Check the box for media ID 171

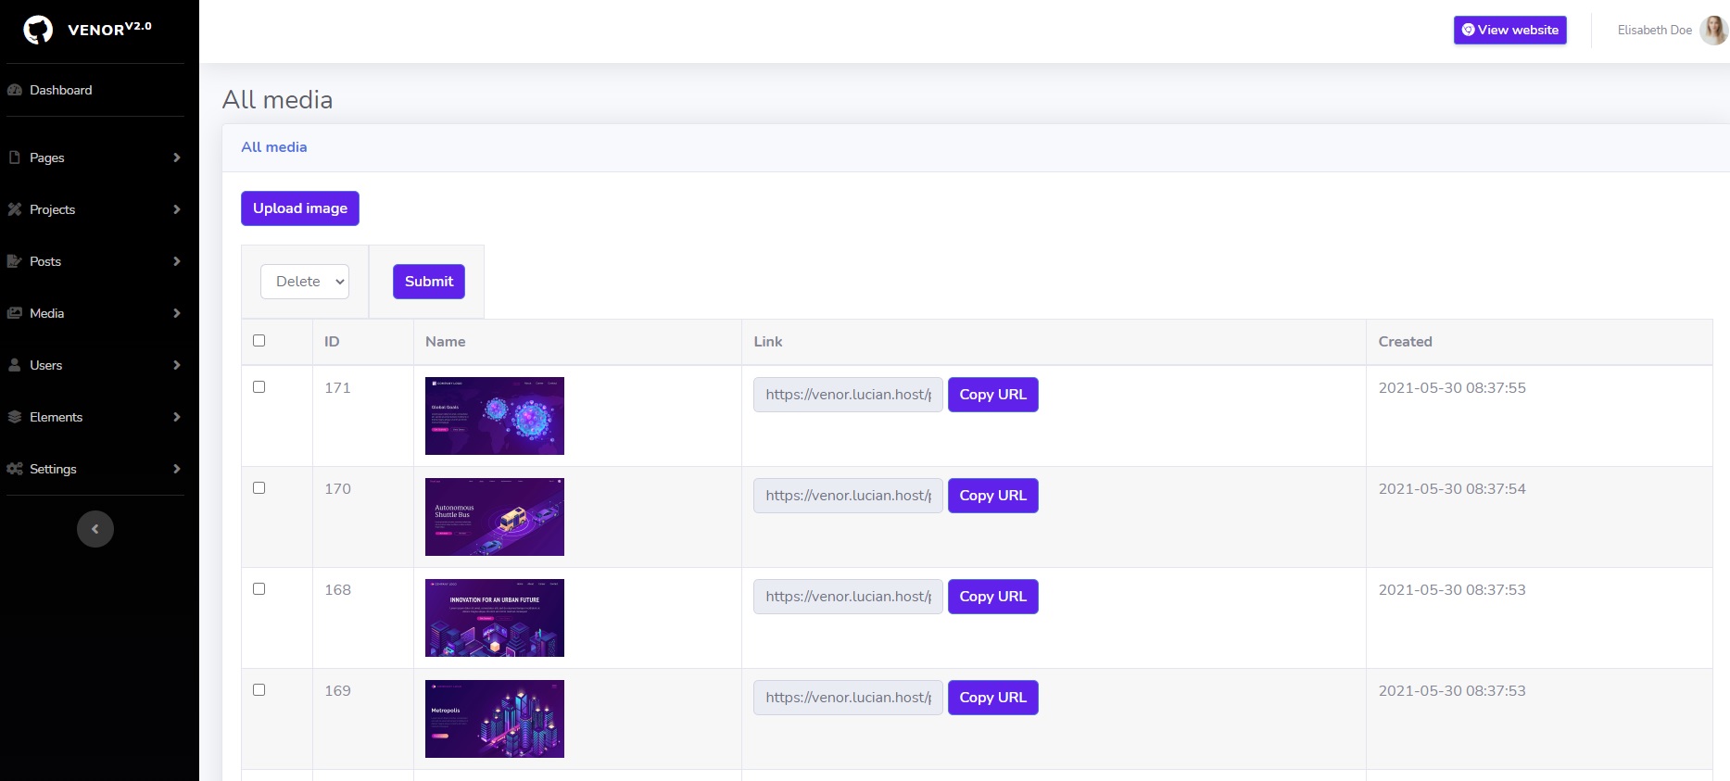tap(259, 387)
